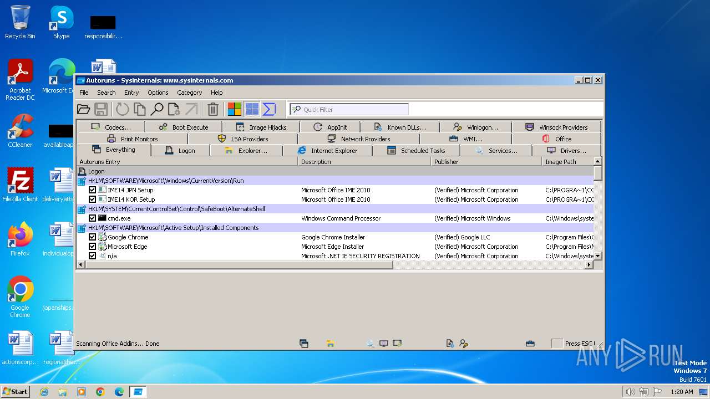Open the Entry menu
Screen dimensions: 710x399
[x=131, y=93]
